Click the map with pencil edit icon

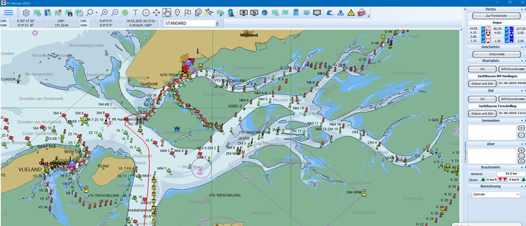[220, 13]
